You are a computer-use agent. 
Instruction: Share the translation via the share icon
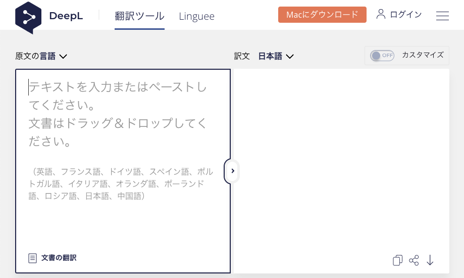(414, 260)
